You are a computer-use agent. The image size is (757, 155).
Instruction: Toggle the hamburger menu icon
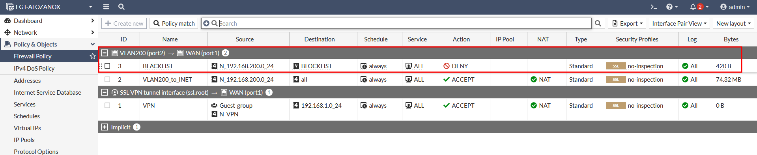pyautogui.click(x=106, y=7)
